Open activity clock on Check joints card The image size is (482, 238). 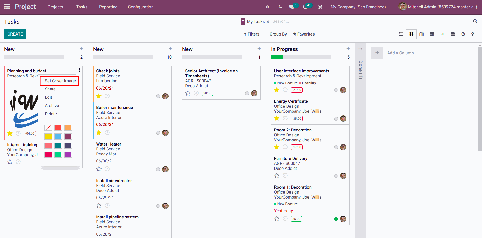[x=107, y=96]
